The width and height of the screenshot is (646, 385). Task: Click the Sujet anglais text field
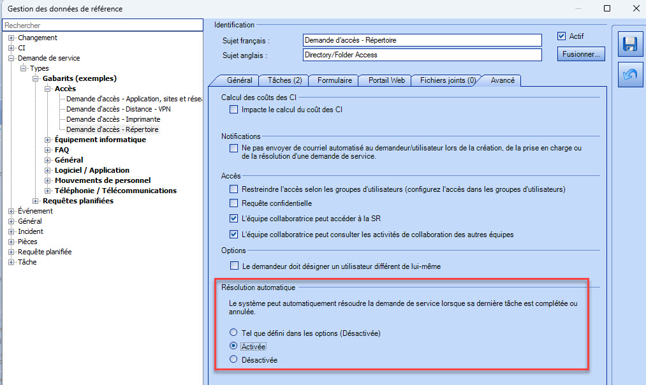(x=422, y=55)
